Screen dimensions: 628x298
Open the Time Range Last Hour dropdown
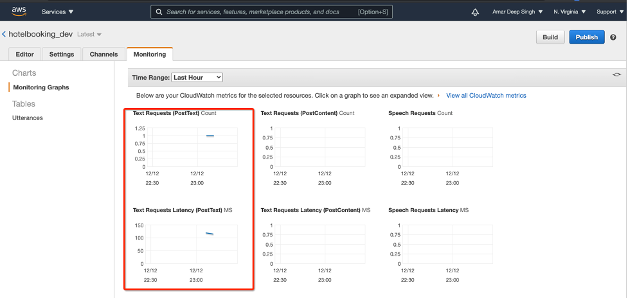point(197,77)
